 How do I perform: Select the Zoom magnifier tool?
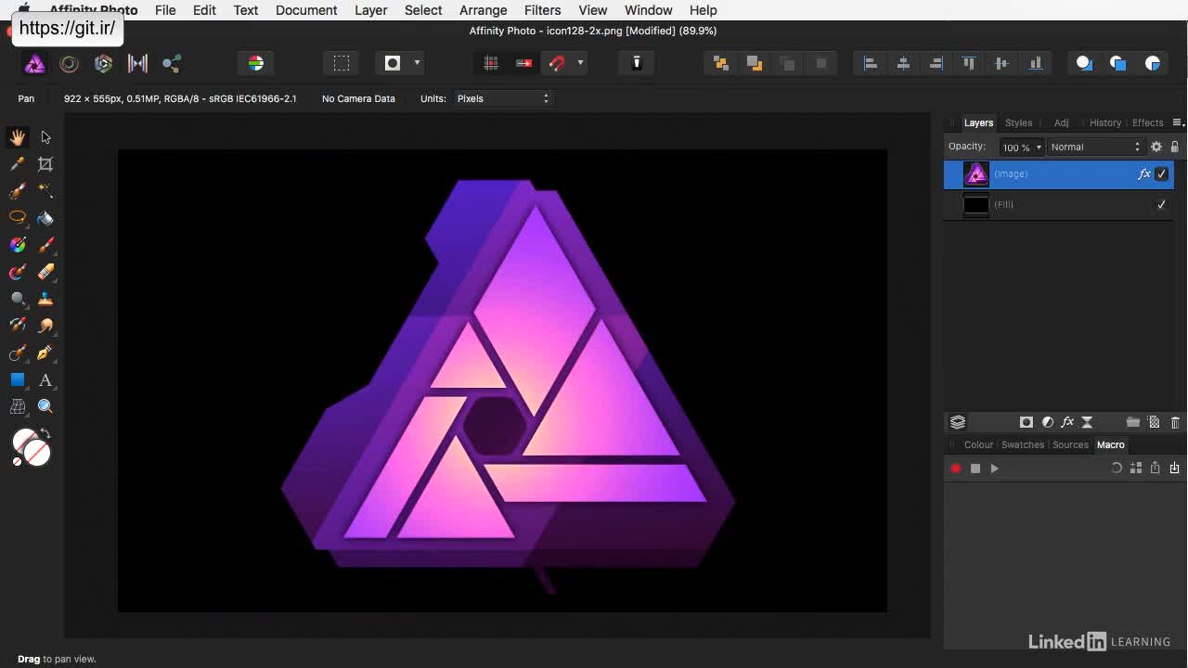coord(45,406)
